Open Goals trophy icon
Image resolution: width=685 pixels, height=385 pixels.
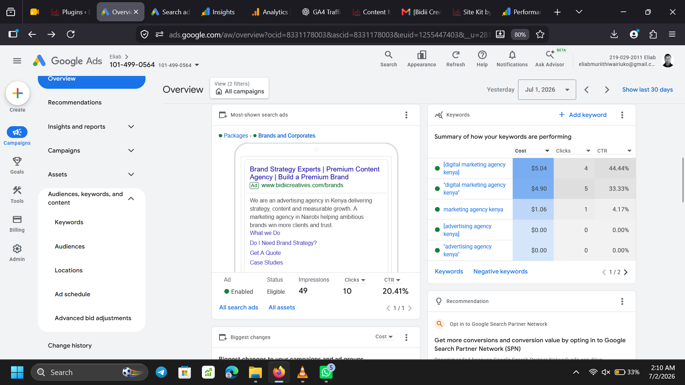[x=17, y=165]
